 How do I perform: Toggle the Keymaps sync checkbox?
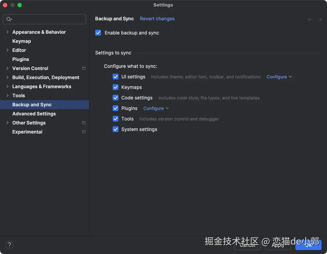[x=116, y=87]
